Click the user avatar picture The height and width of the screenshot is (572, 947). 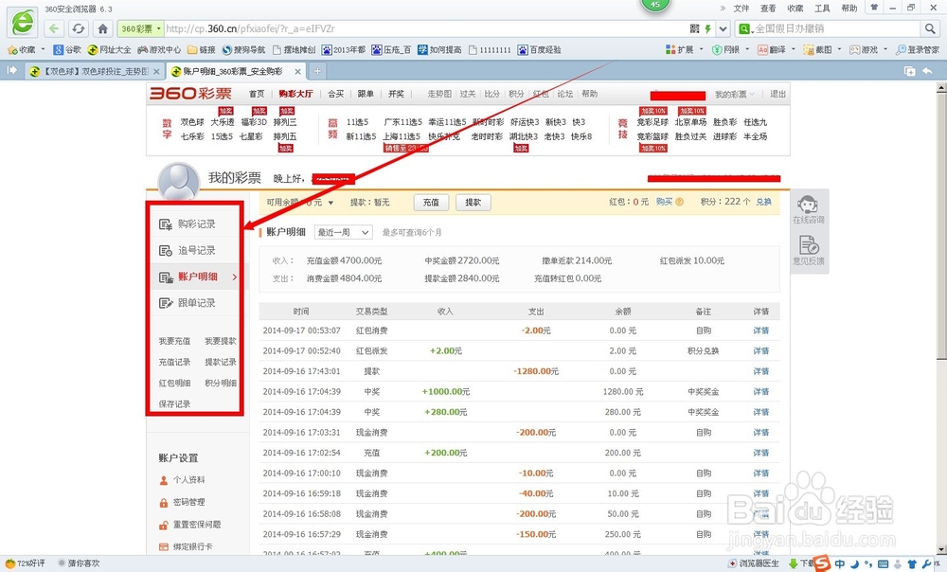tap(178, 180)
